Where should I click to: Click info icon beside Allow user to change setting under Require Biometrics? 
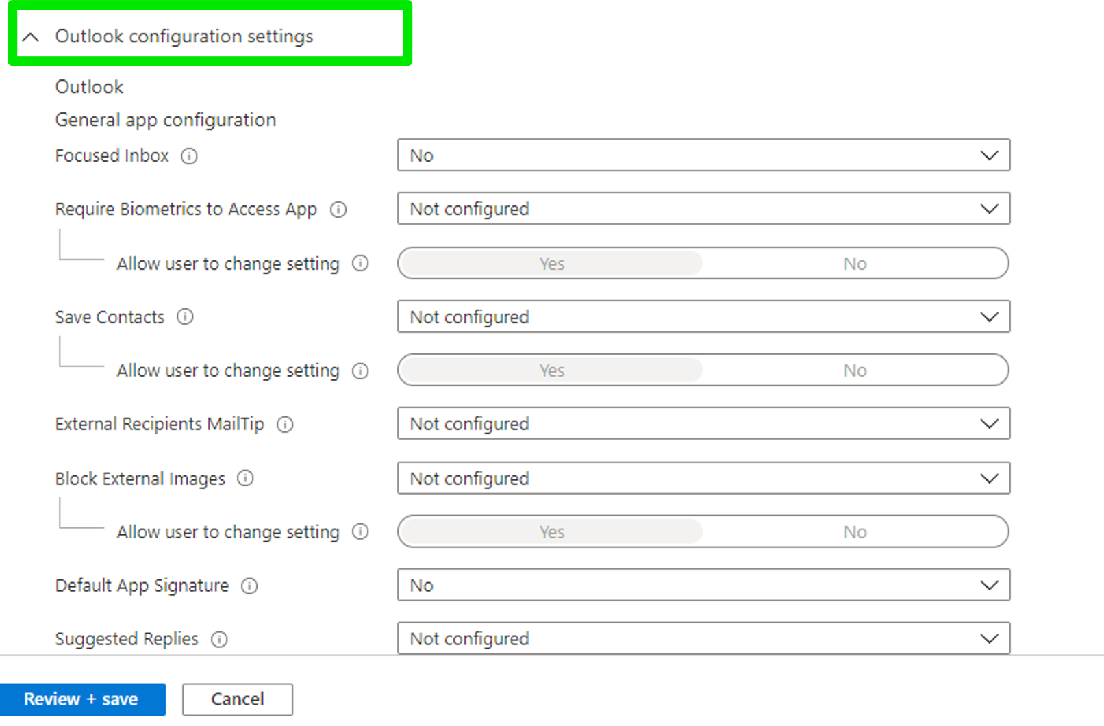point(360,264)
